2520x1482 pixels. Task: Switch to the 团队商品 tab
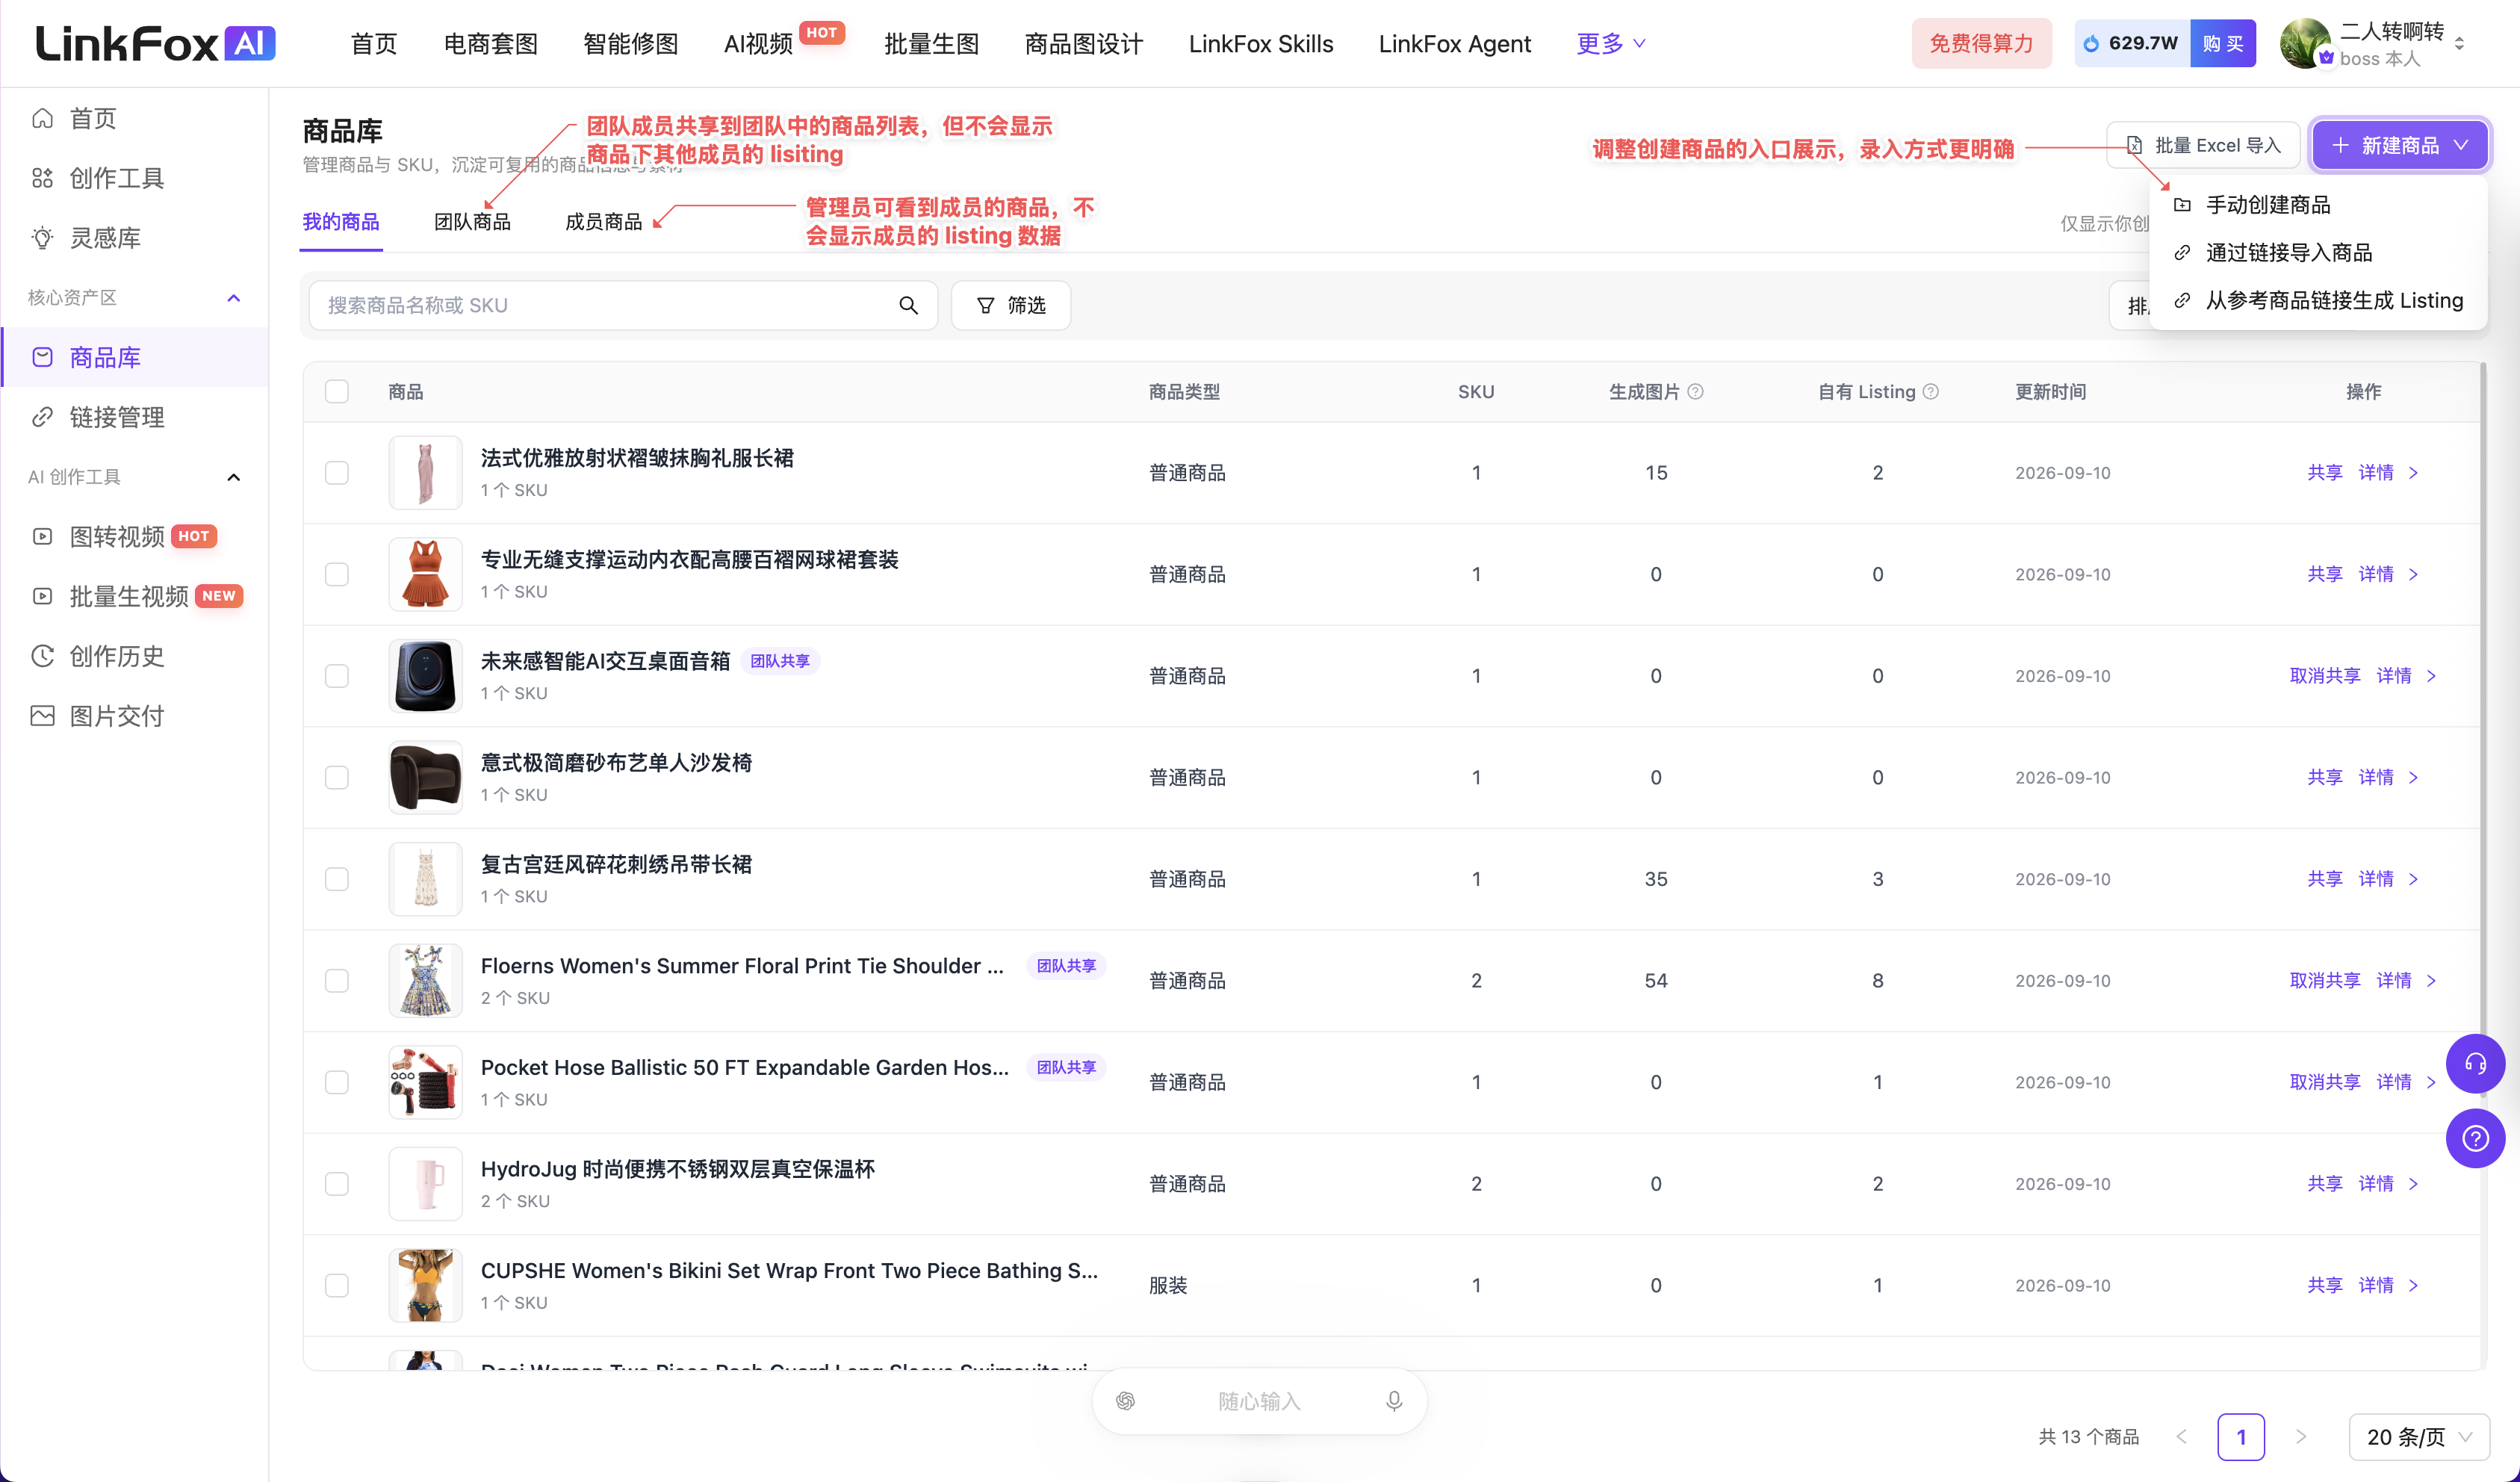[472, 222]
